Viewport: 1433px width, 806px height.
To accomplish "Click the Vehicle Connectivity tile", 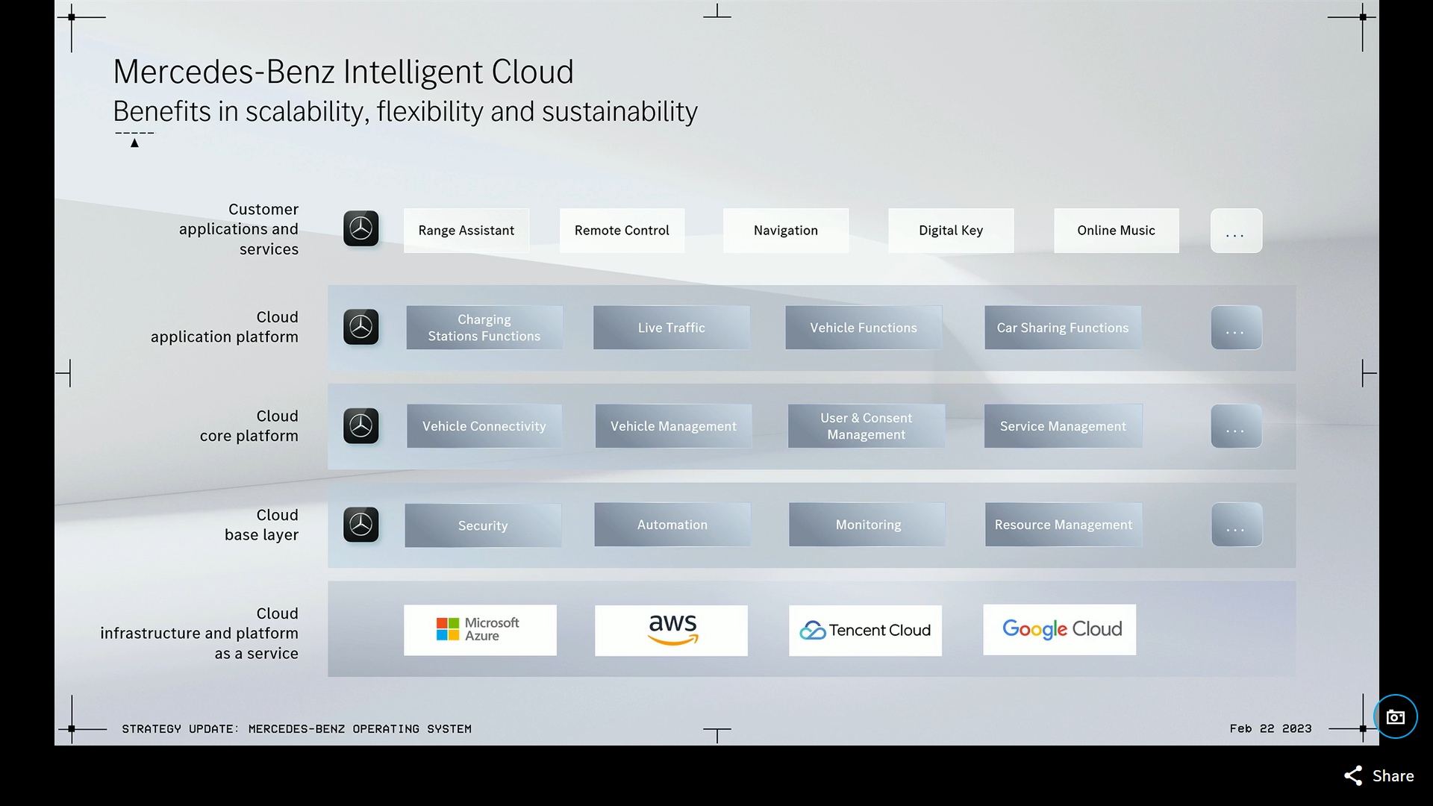I will [484, 426].
